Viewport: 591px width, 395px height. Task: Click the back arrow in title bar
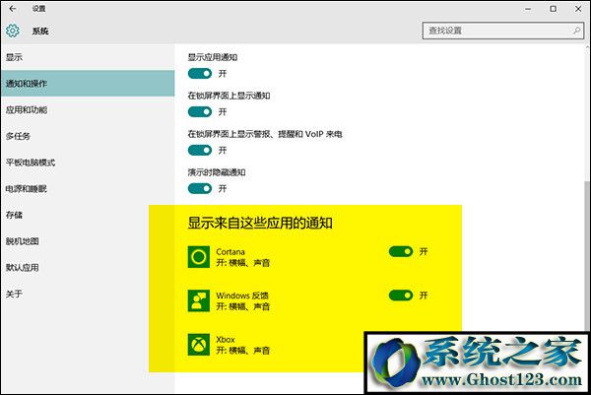click(x=13, y=8)
